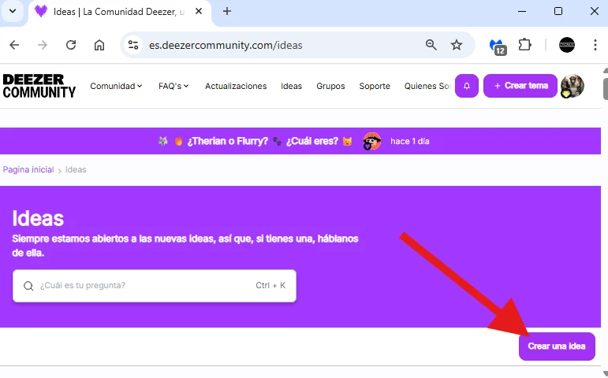Select the Ideas | La Comunidad Deezer tab
The height and width of the screenshot is (378, 608).
pyautogui.click(x=119, y=13)
